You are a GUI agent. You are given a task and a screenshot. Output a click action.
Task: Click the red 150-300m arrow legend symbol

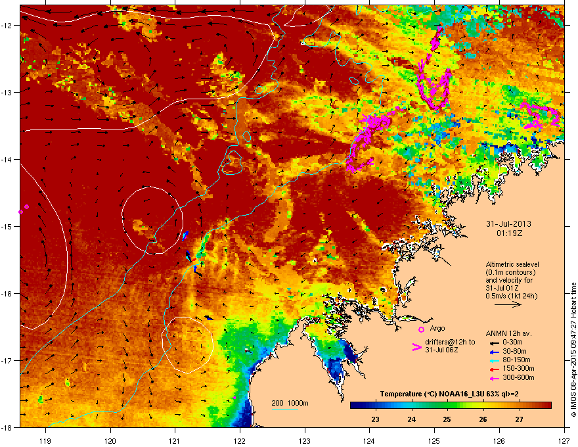[494, 369]
